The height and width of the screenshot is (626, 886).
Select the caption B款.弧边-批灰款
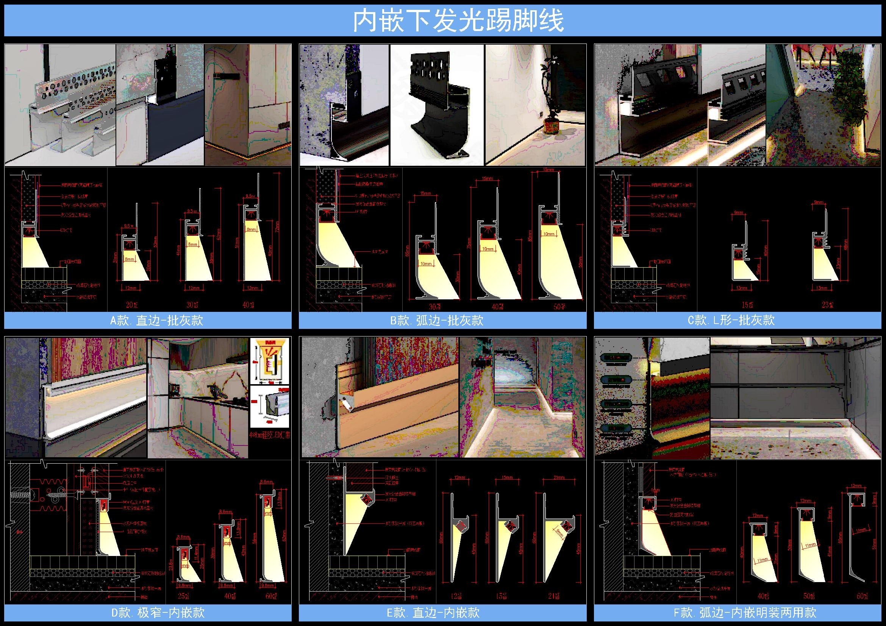point(436,320)
